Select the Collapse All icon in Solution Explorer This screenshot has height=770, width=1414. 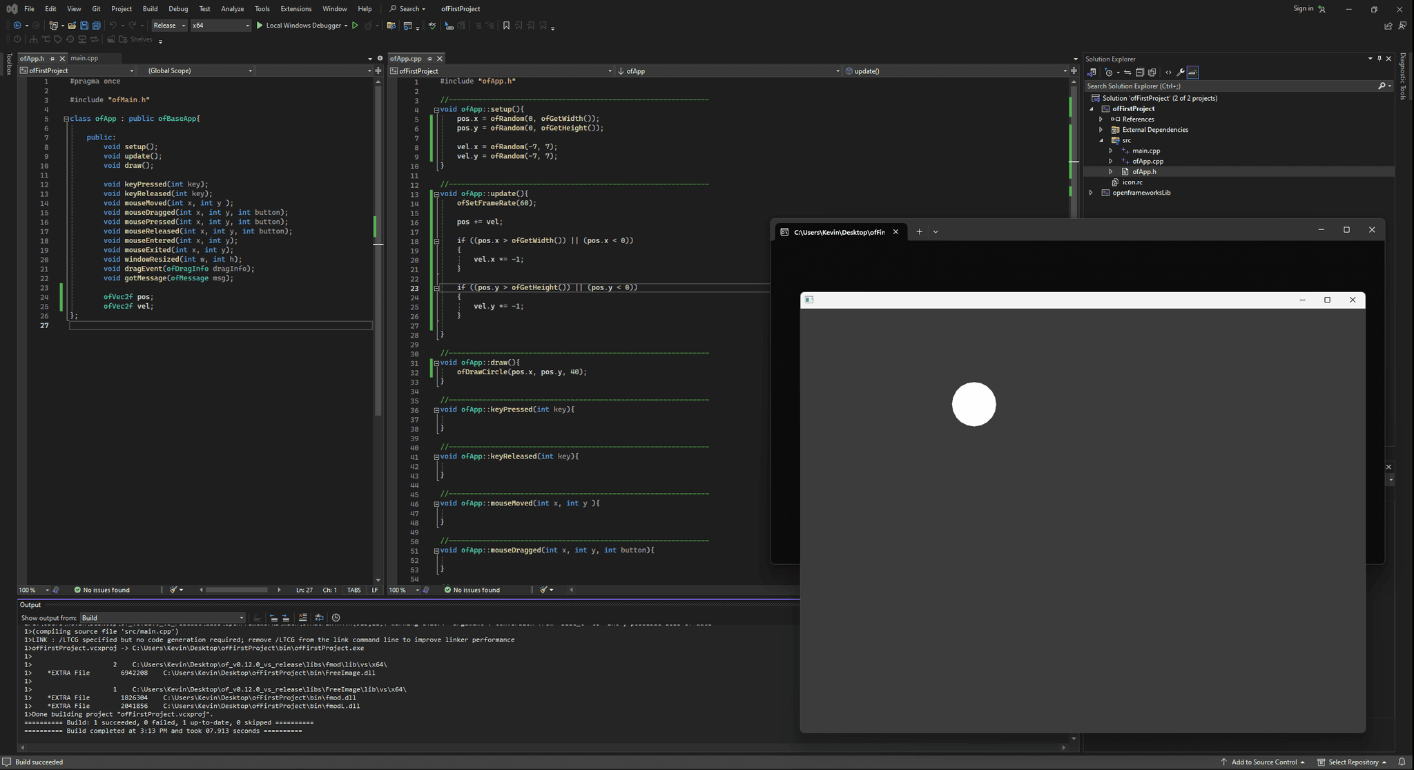[1140, 73]
